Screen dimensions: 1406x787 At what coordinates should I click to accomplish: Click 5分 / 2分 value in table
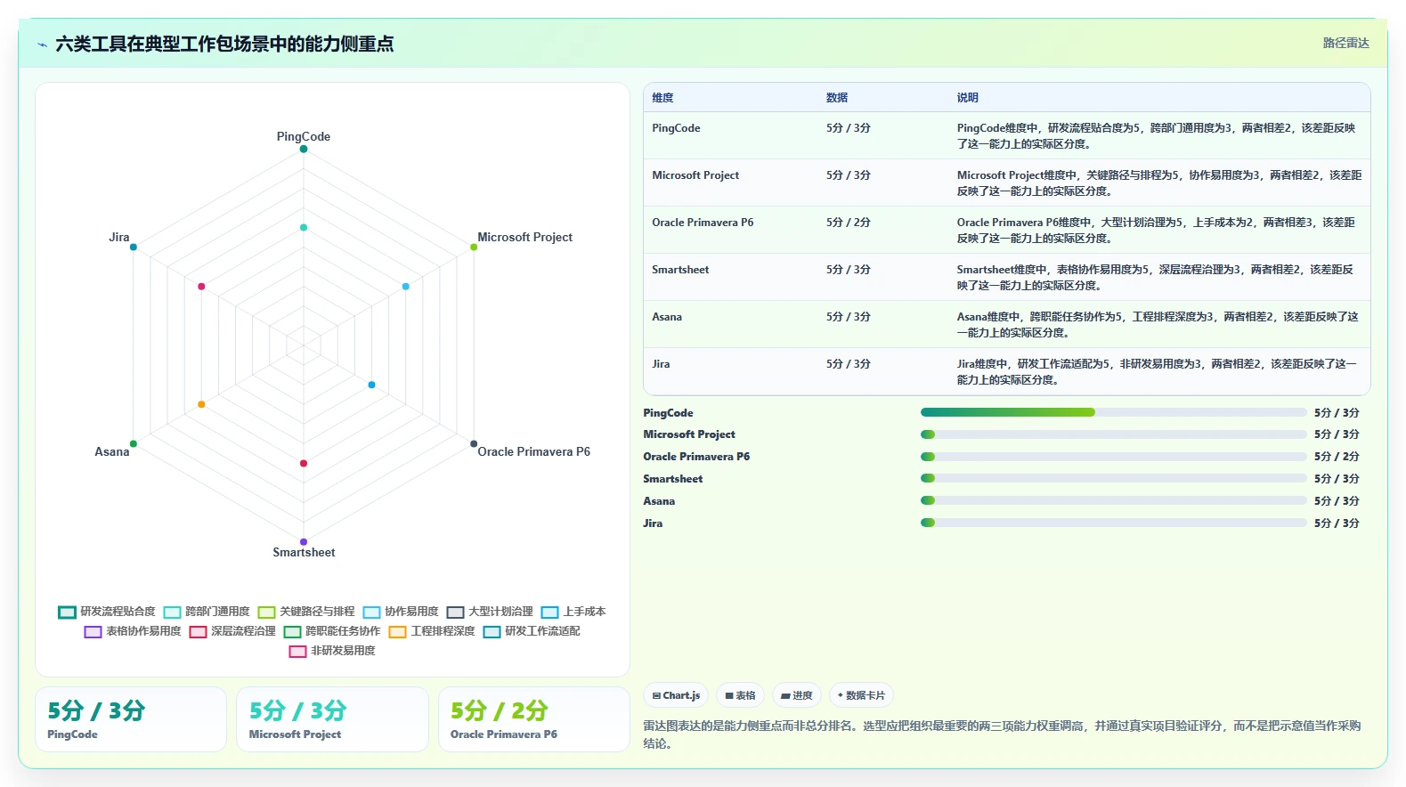click(849, 223)
